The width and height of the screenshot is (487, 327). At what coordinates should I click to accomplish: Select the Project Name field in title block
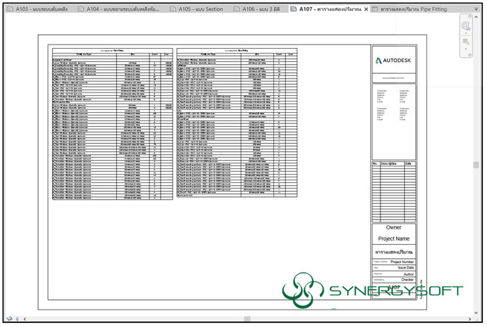click(x=394, y=239)
